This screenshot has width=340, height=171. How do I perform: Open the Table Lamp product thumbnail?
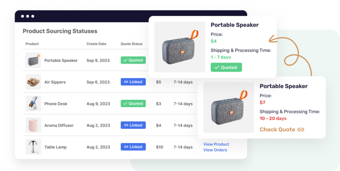point(33,147)
